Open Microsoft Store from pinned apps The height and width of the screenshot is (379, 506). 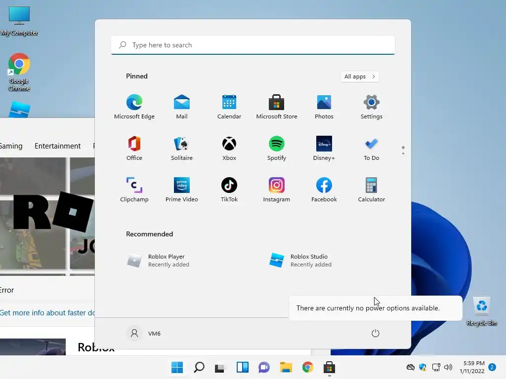point(277,107)
